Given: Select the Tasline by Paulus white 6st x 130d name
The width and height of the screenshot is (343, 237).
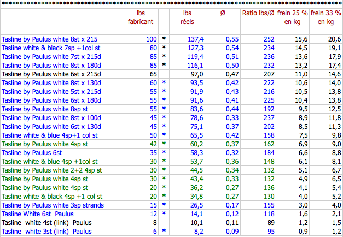Looking at the screenshot, I should [x=51, y=127].
